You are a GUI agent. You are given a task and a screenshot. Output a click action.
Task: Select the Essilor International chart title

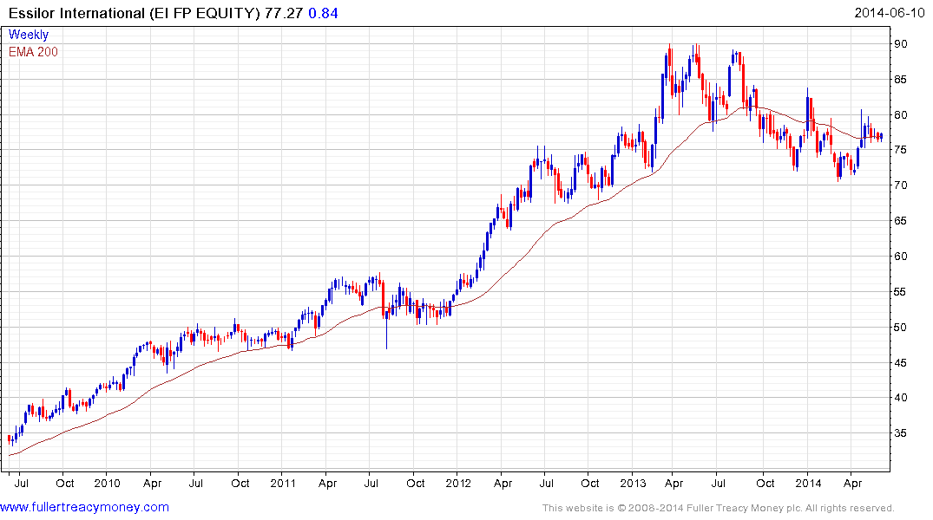coord(135,13)
